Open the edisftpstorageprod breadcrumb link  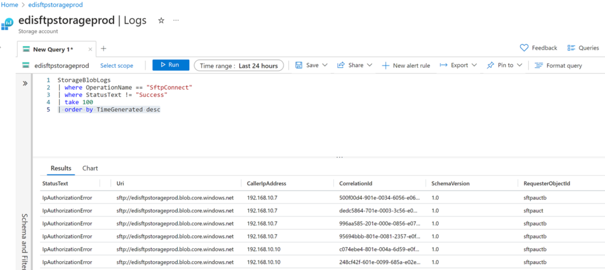click(x=56, y=5)
